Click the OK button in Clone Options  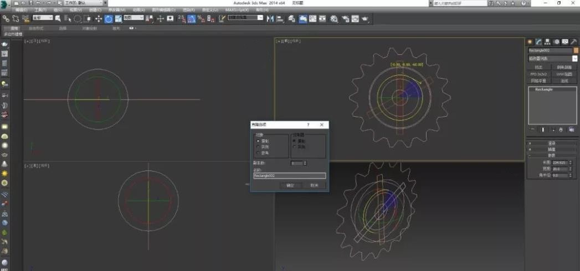[x=290, y=185]
